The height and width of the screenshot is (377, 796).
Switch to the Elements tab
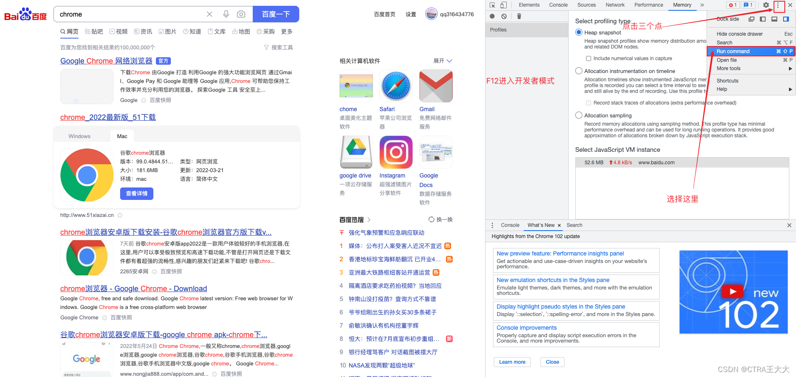[529, 5]
